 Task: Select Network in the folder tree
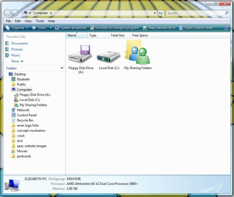(23, 110)
